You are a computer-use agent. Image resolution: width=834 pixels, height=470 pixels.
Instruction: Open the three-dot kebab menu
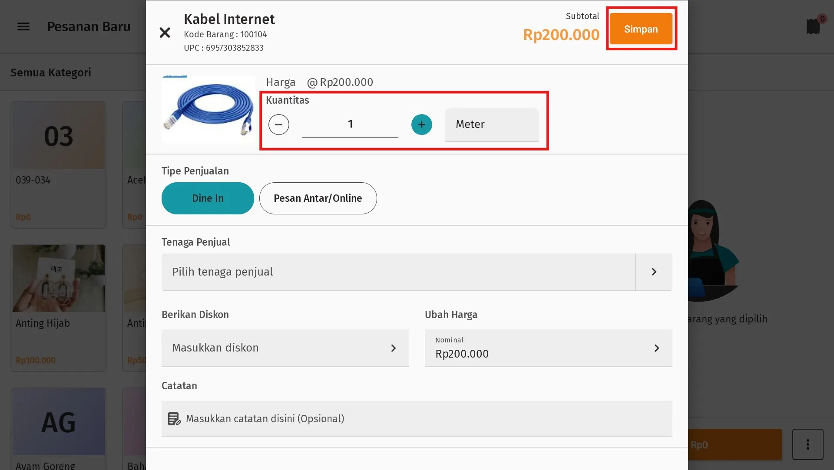coord(808,444)
